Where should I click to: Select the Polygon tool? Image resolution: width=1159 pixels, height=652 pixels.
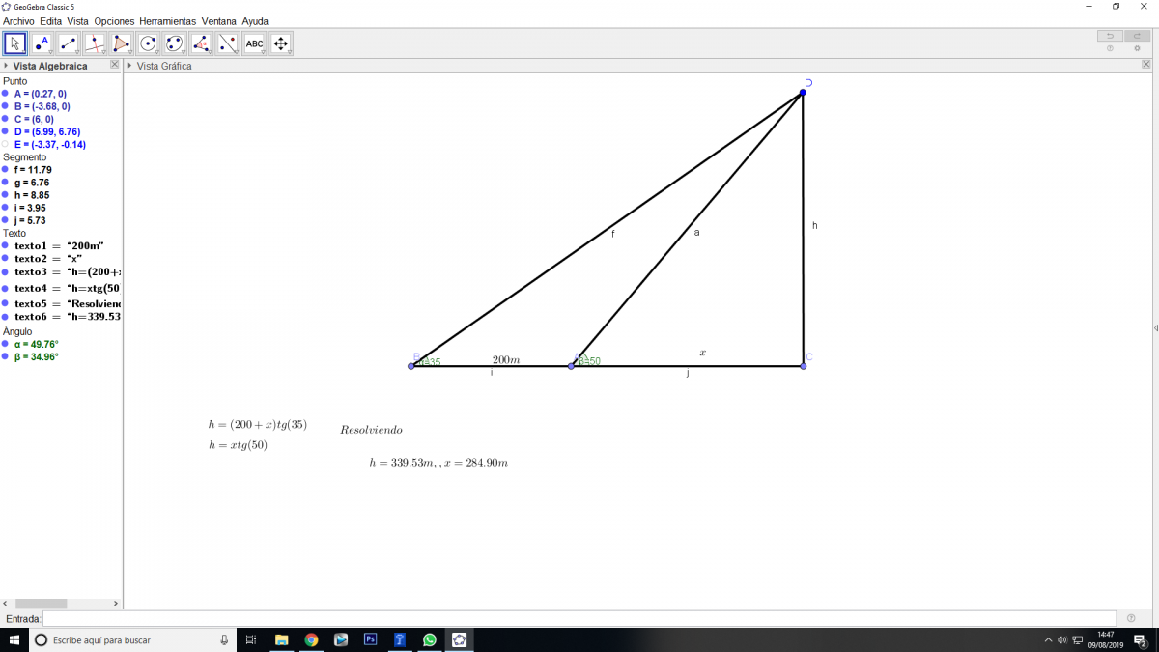point(121,43)
